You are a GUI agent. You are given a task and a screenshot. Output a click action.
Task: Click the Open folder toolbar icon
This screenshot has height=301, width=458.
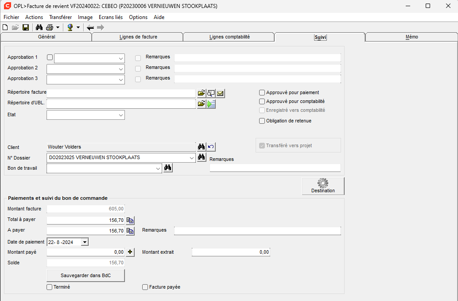point(15,27)
